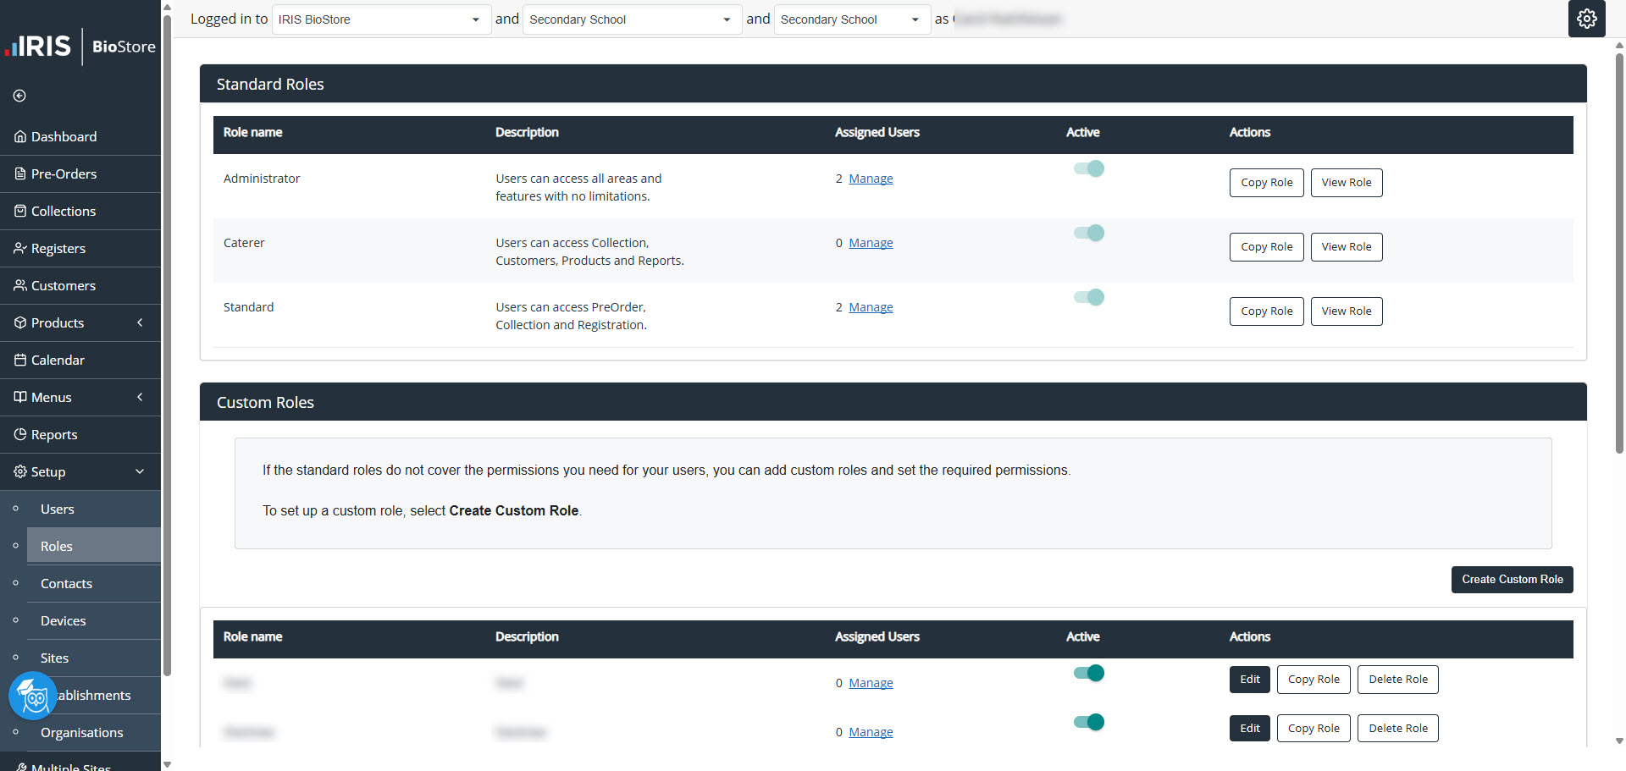Toggle the Caterer role active switch

[1088, 233]
